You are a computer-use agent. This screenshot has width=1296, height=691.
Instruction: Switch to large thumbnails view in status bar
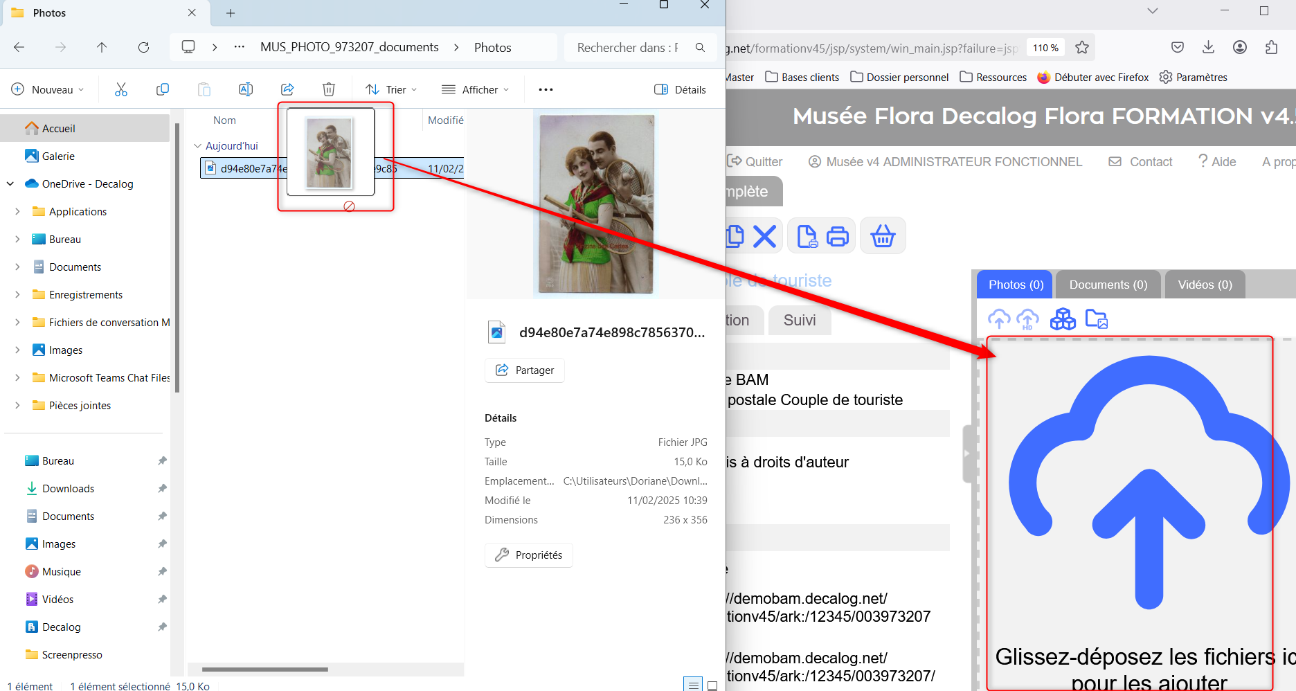pyautogui.click(x=712, y=685)
